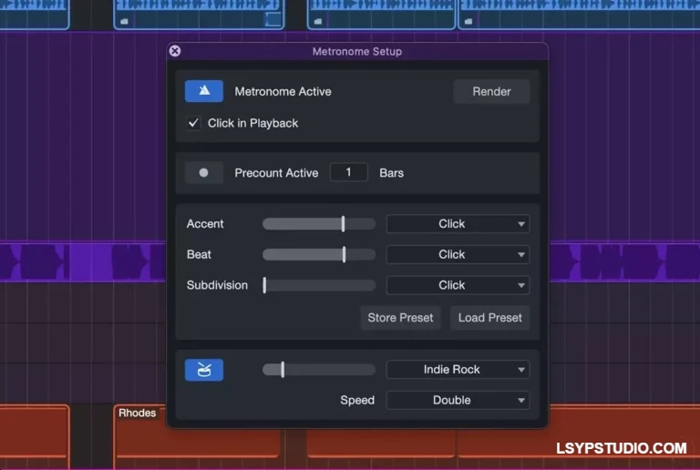Enable the Precount Active toggle
700x470 pixels.
click(204, 172)
